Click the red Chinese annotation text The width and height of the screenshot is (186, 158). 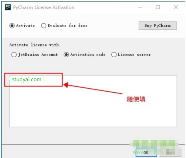click(136, 99)
